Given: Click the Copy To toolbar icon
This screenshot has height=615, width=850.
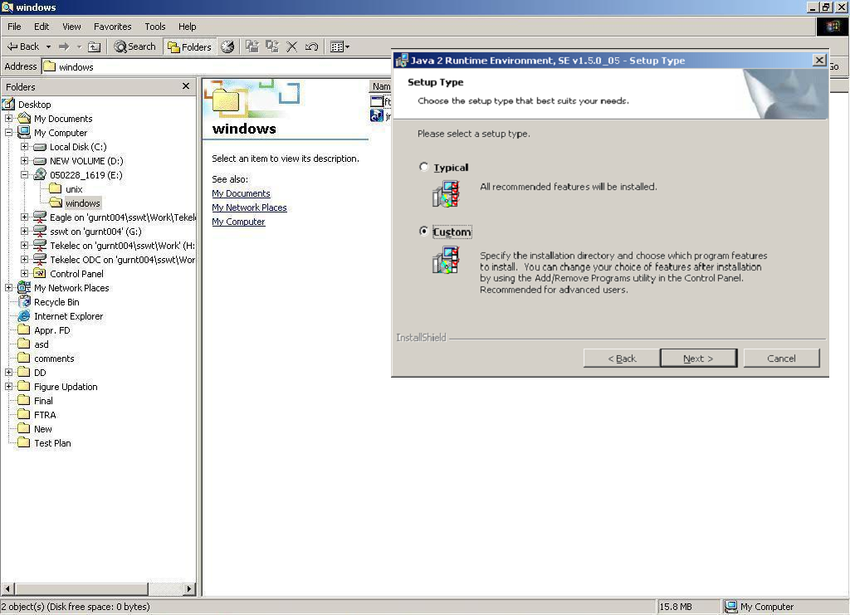Looking at the screenshot, I should pos(272,46).
